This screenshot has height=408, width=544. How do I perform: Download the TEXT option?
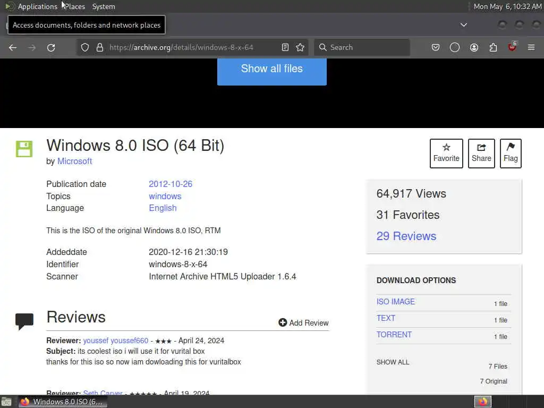(386, 318)
